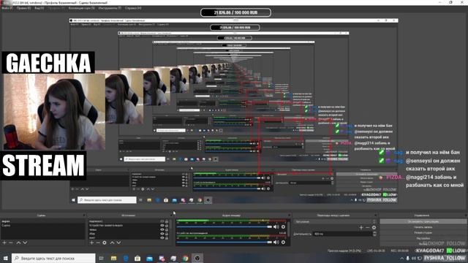Open Вид menu
This screenshot has width=468, height=263.
[x=39, y=8]
